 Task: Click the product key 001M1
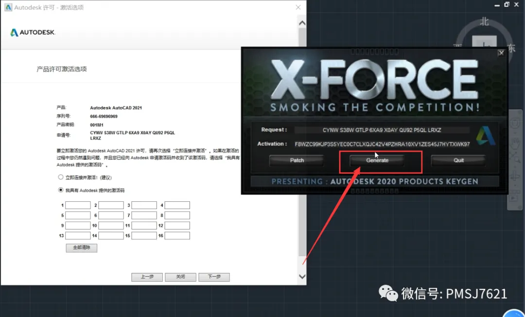[97, 125]
